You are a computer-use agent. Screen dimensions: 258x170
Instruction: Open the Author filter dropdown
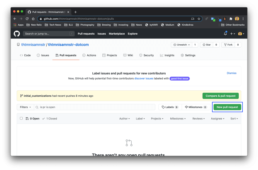(125, 119)
